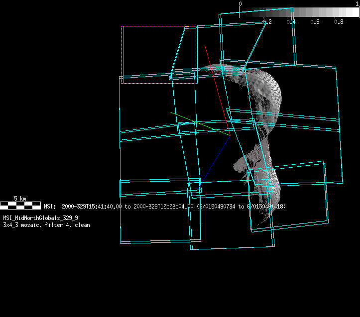The image size is (360, 317).
Task: Click the MSI time range text line
Action: click(x=164, y=206)
